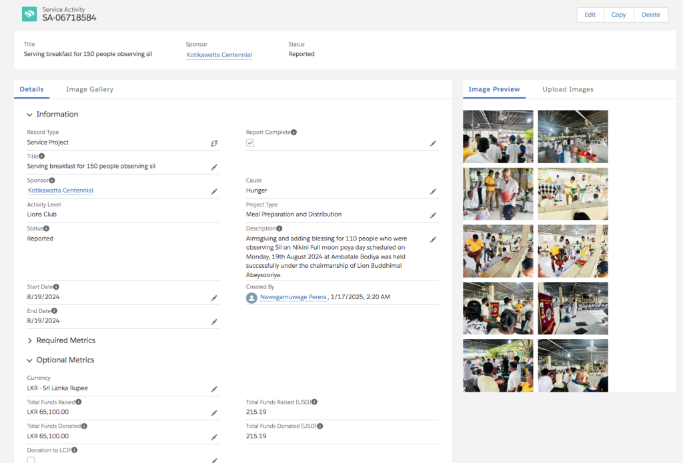Open the Image Gallery tab
The width and height of the screenshot is (683, 463).
[90, 89]
